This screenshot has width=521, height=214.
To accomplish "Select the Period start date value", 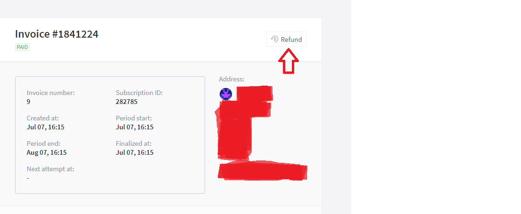I will [134, 127].
